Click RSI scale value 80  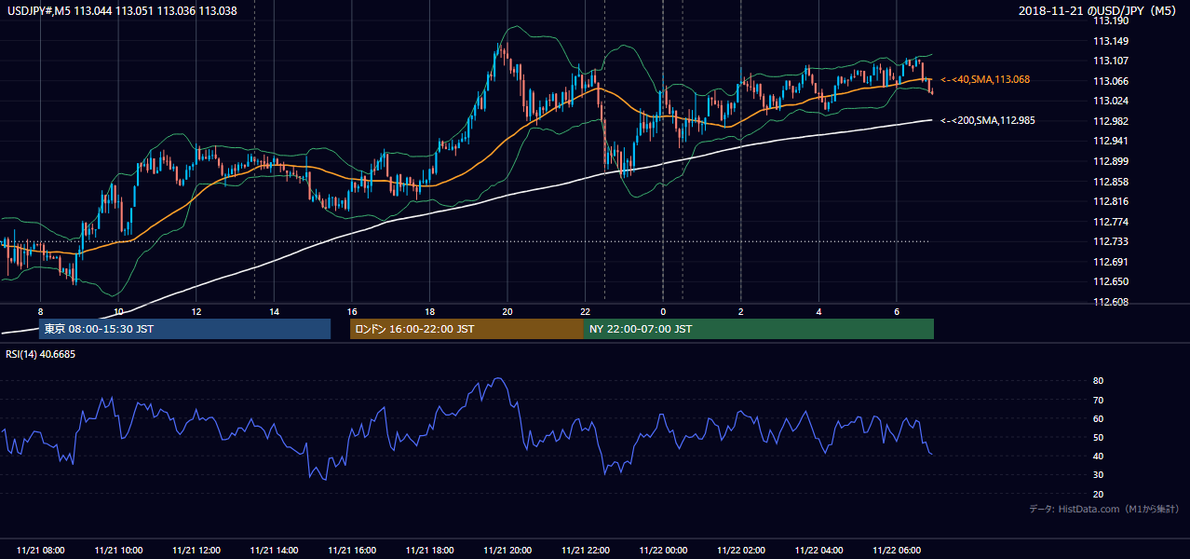1098,381
